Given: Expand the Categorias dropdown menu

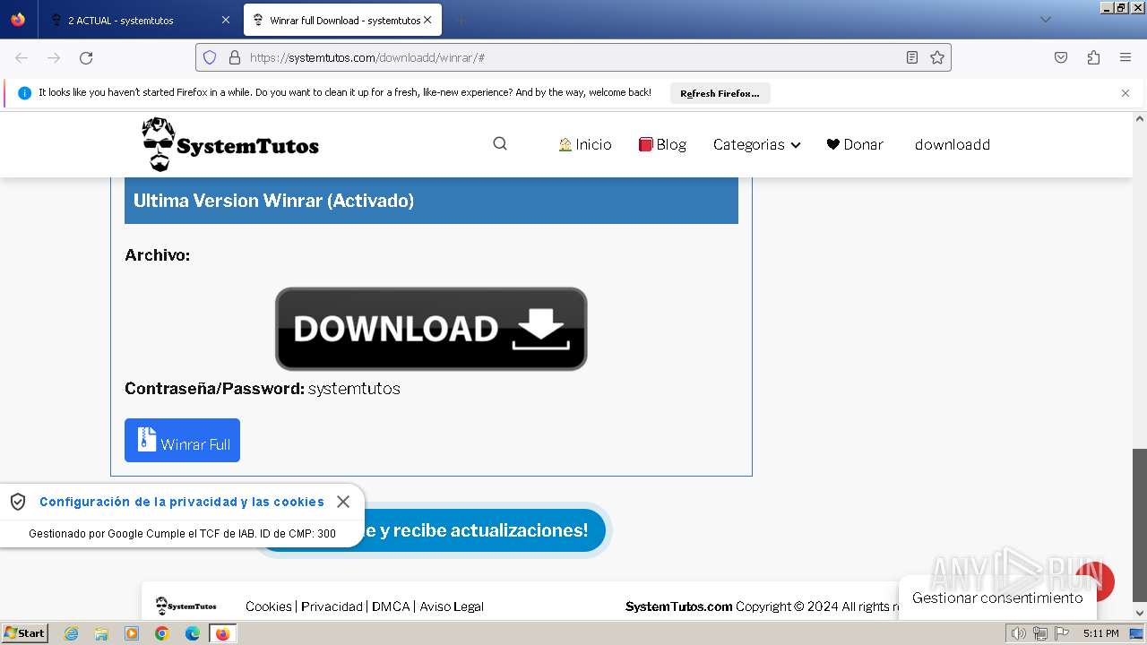Looking at the screenshot, I should pyautogui.click(x=756, y=144).
